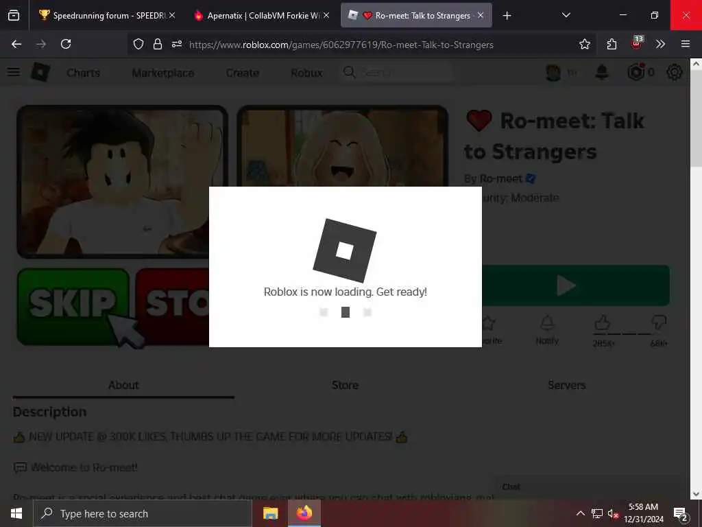Switch to Apernatix CollabVM Forkie tab

263,16
